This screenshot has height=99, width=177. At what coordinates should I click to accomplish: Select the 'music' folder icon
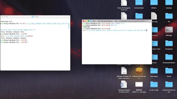coord(169,71)
